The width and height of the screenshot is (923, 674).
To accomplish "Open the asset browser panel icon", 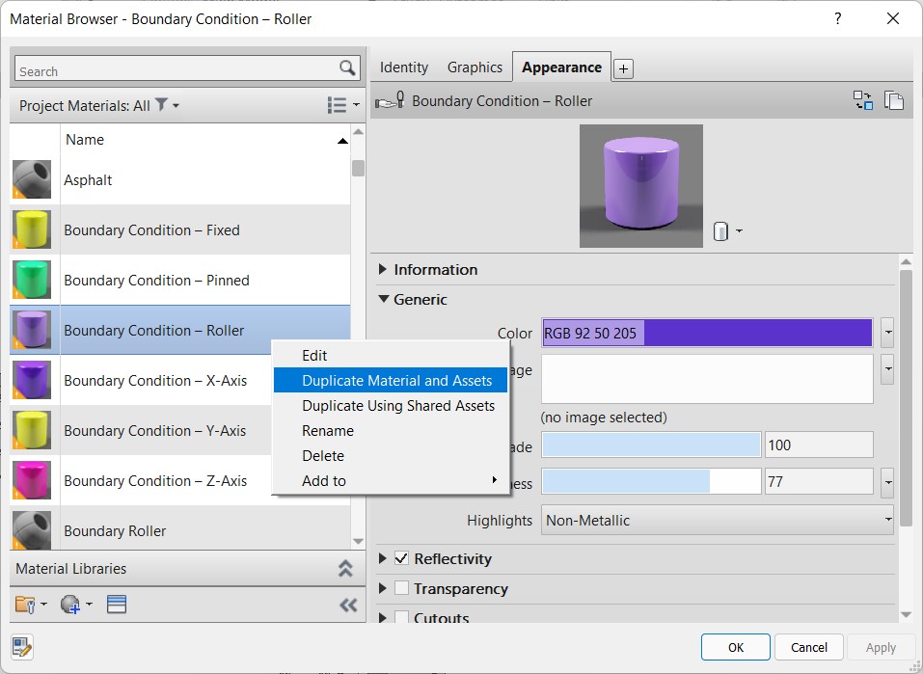I will pos(117,605).
